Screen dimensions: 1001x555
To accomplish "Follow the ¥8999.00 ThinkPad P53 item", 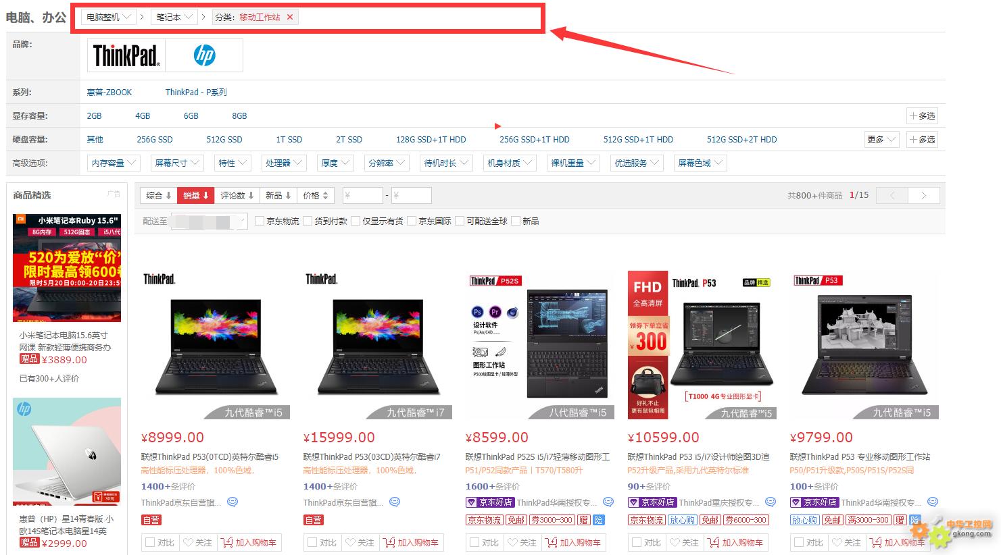I will pyautogui.click(x=197, y=543).
